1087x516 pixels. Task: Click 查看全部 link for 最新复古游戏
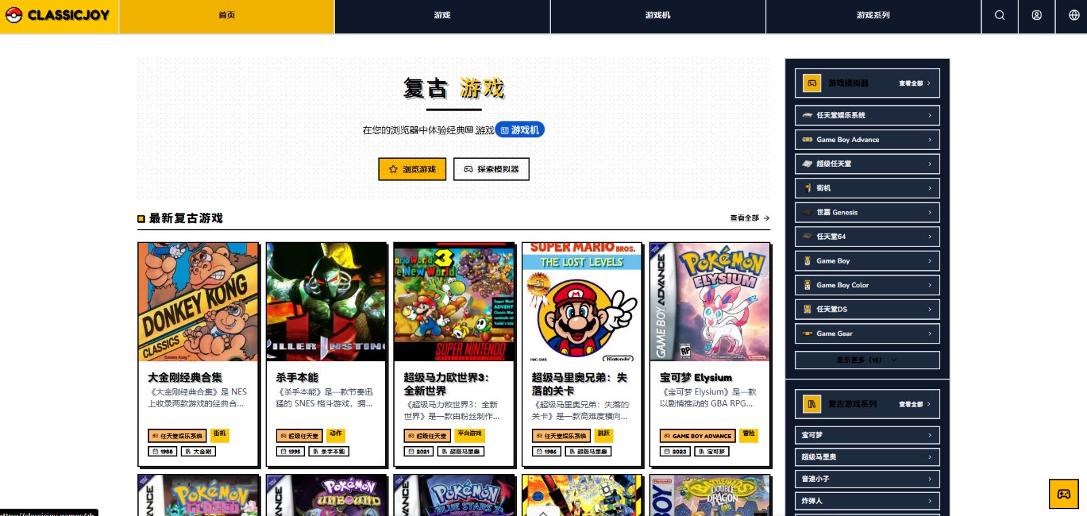[x=750, y=218]
